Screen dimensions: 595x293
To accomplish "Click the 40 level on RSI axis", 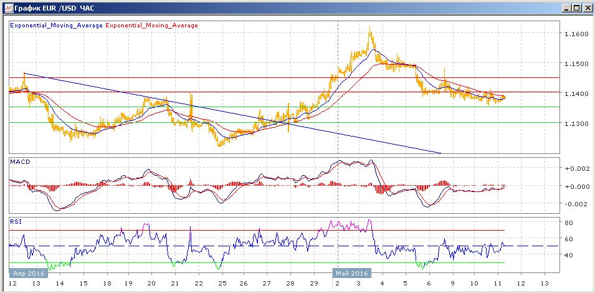I will pyautogui.click(x=569, y=255).
